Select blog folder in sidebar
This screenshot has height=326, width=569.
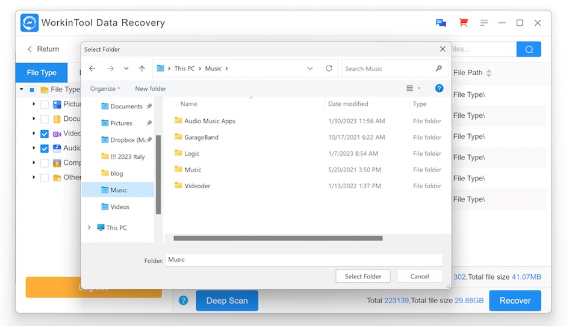(x=112, y=173)
